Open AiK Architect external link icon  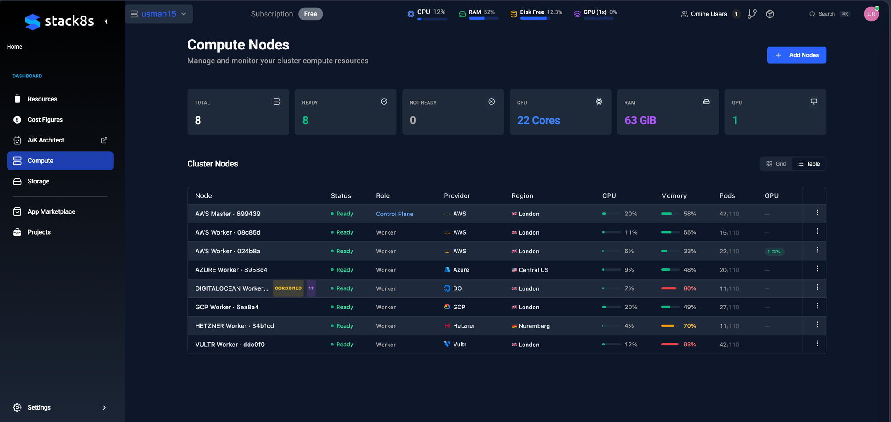coord(104,140)
